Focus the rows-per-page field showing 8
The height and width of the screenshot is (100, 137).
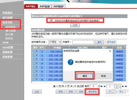pos(93,86)
